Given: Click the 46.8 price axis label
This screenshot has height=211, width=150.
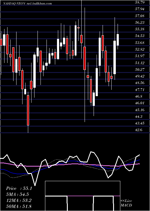Looking at the screenshot, I should click(x=139, y=96).
